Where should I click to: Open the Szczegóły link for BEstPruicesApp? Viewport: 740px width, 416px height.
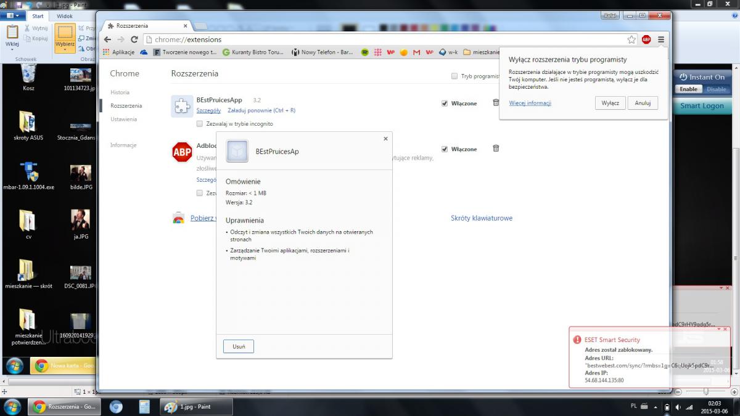[208, 110]
